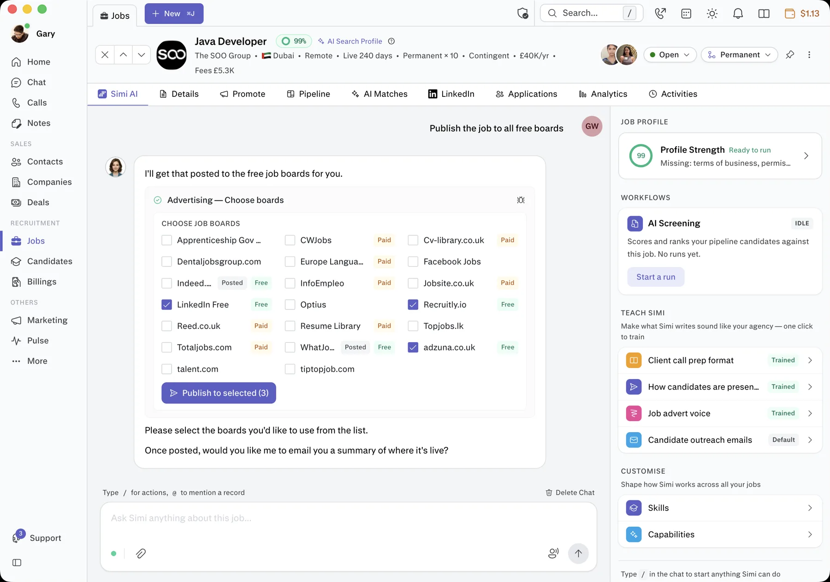Toggle the light/dark theme sun icon
The height and width of the screenshot is (582, 830).
(x=712, y=13)
